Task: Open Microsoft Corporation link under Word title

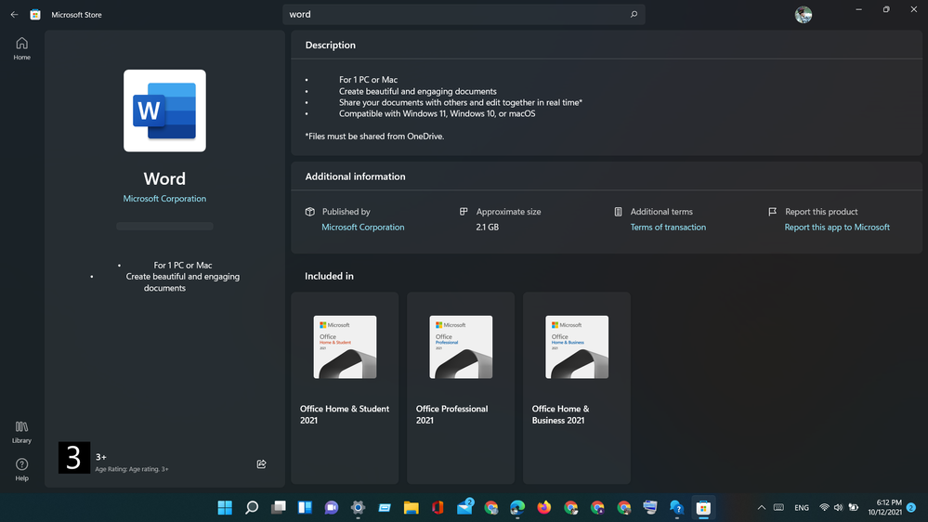Action: point(164,198)
